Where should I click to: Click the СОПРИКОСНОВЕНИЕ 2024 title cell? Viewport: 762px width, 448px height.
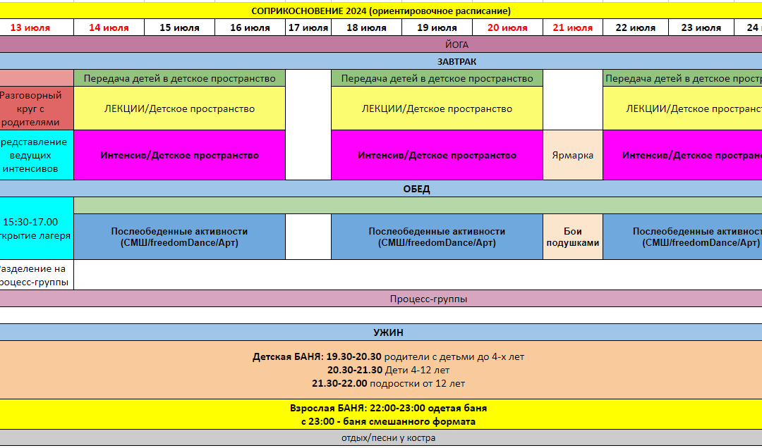pyautogui.click(x=381, y=11)
